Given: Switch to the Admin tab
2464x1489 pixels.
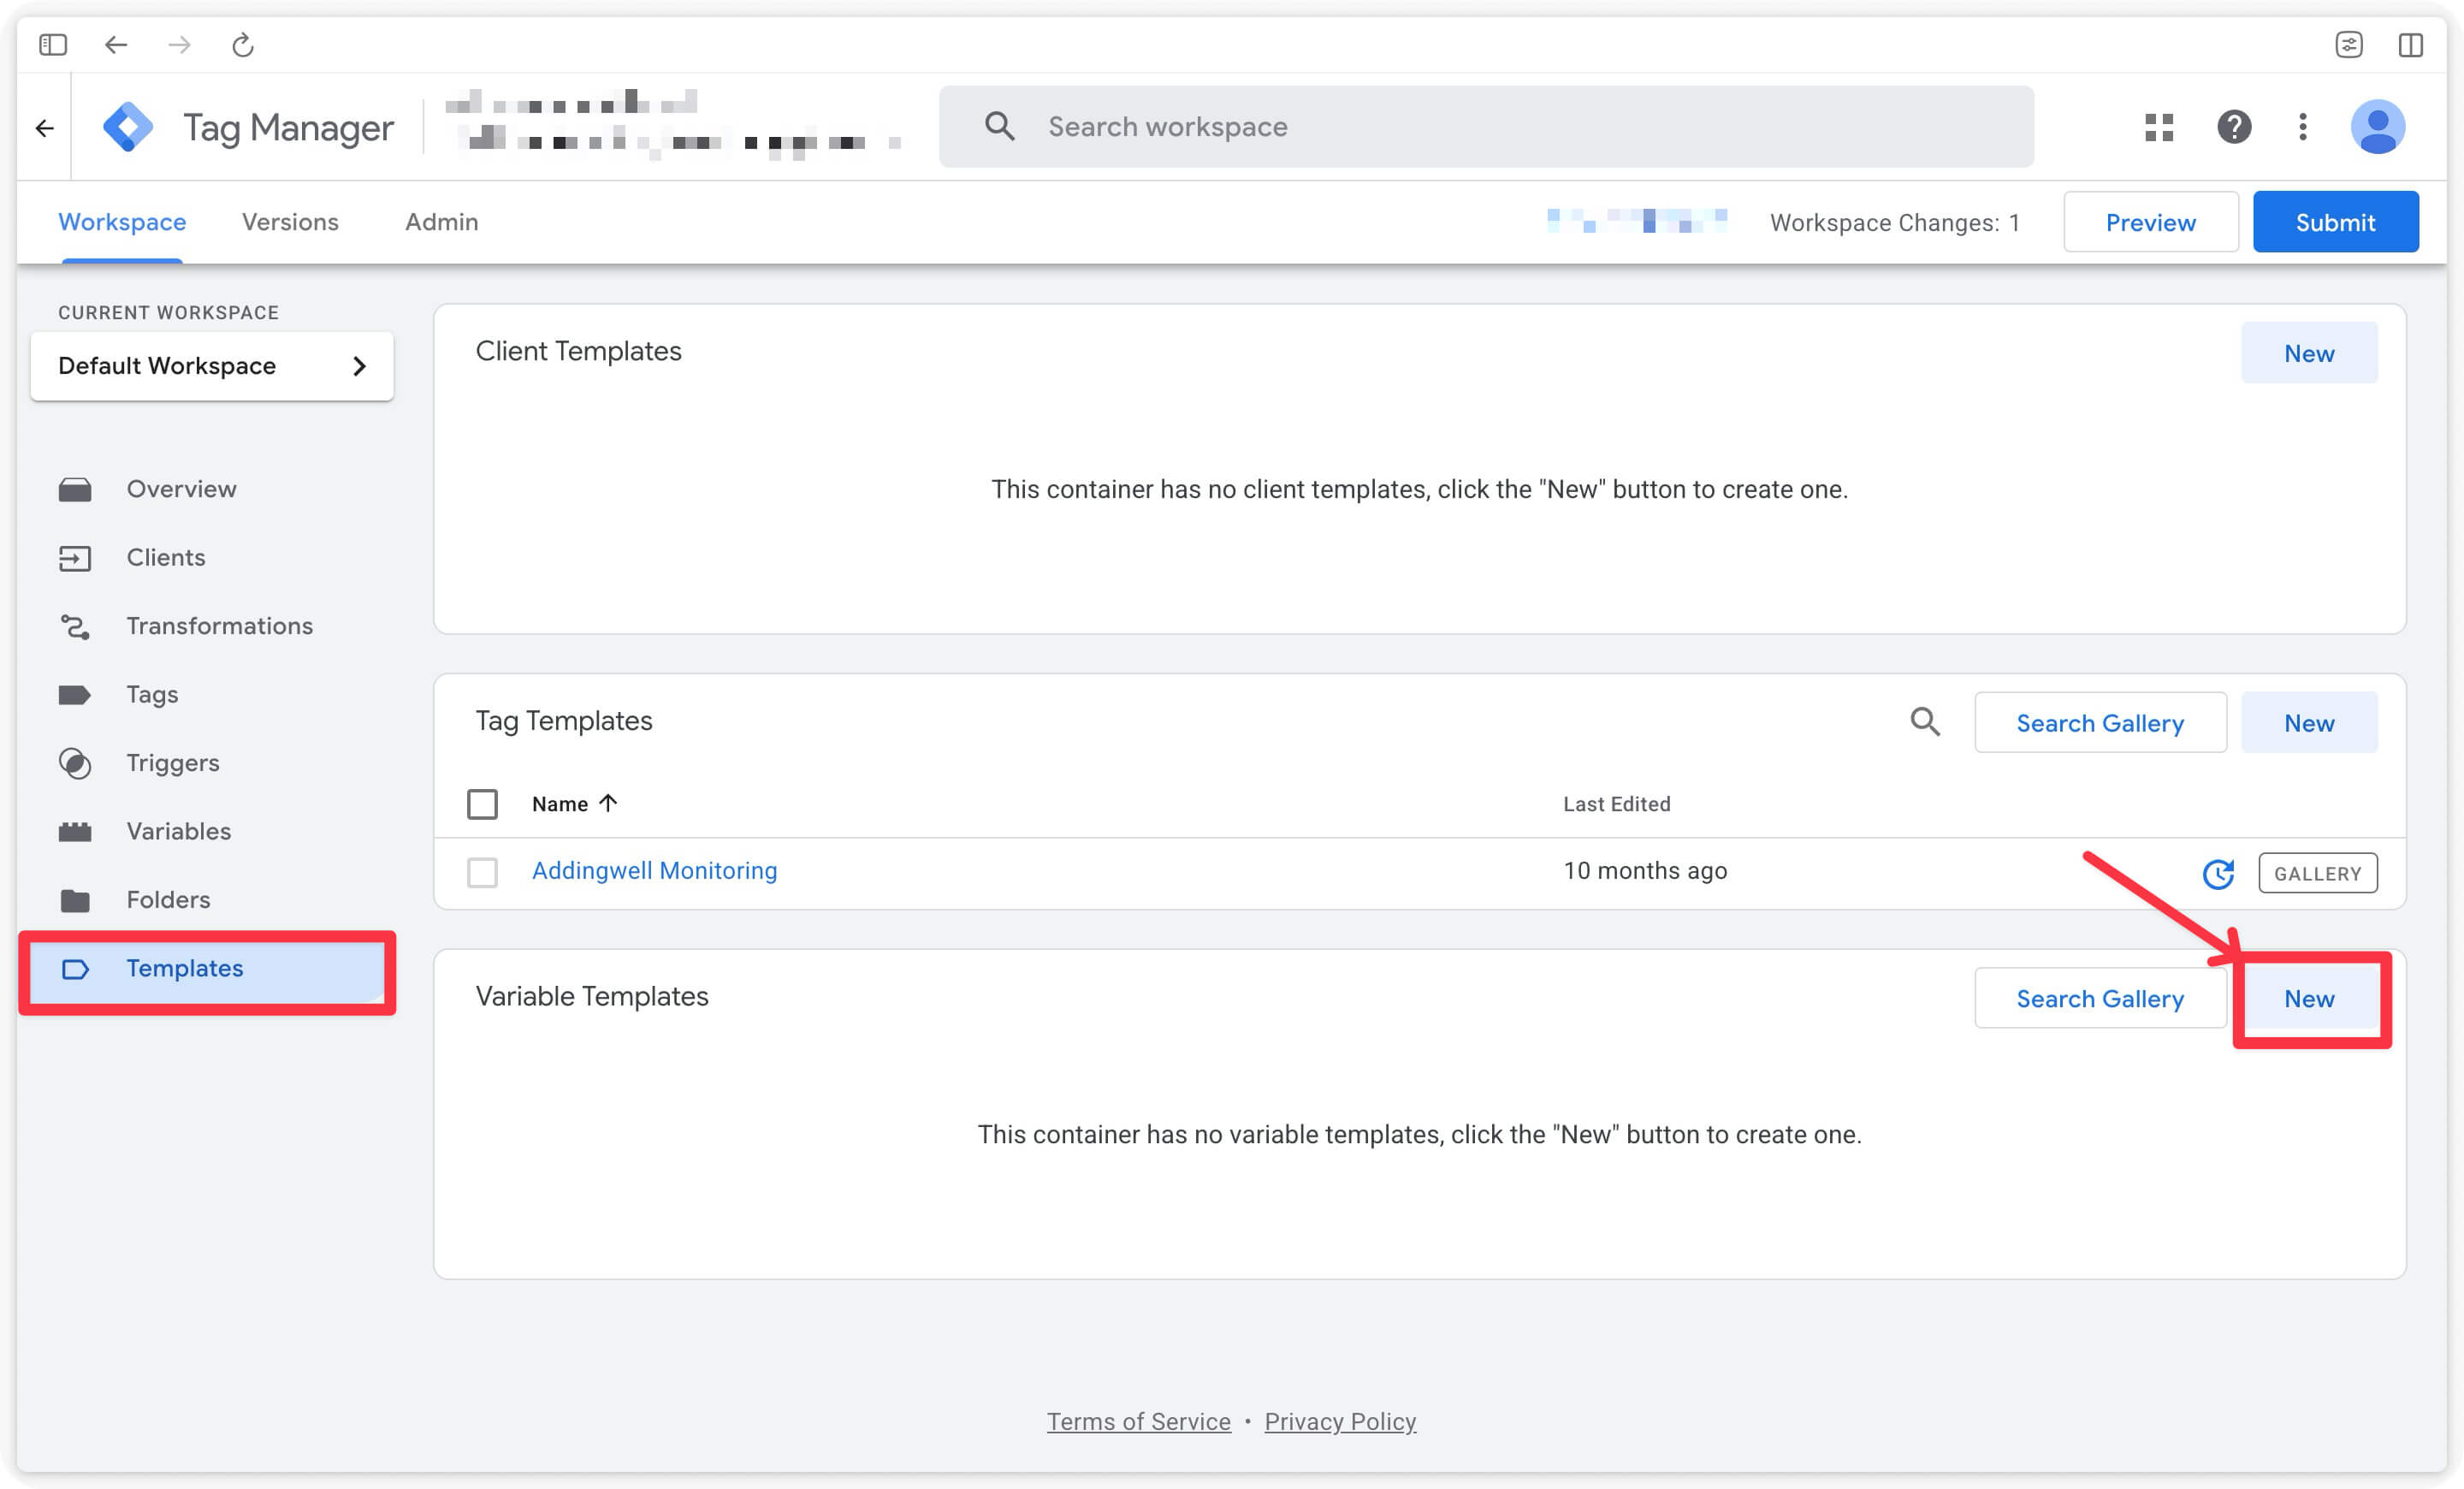Looking at the screenshot, I should point(441,222).
